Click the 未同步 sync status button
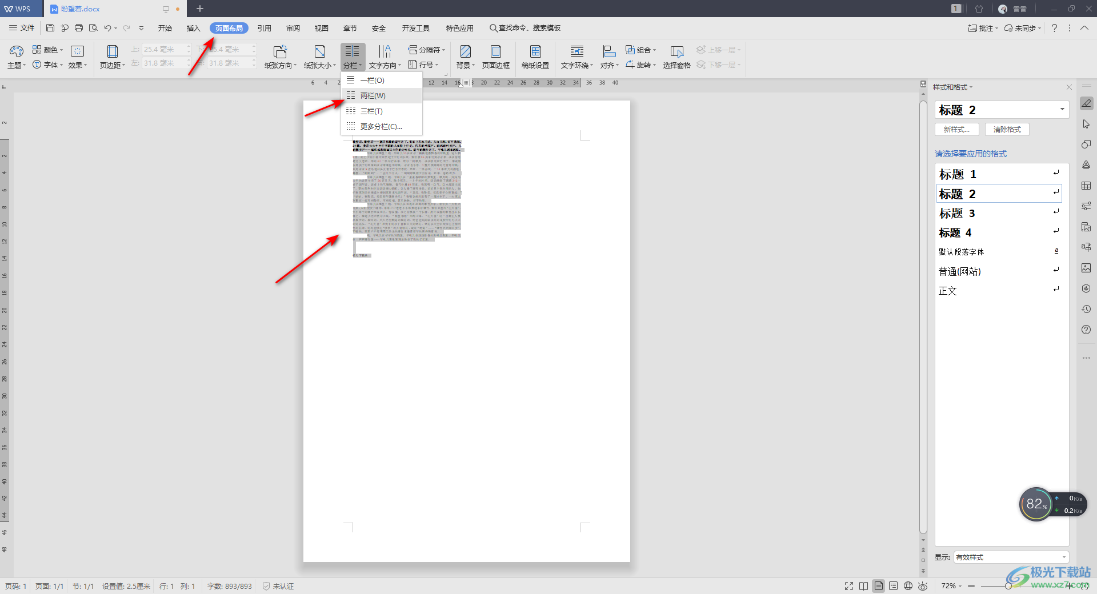Viewport: 1097px width, 594px height. pos(1023,28)
